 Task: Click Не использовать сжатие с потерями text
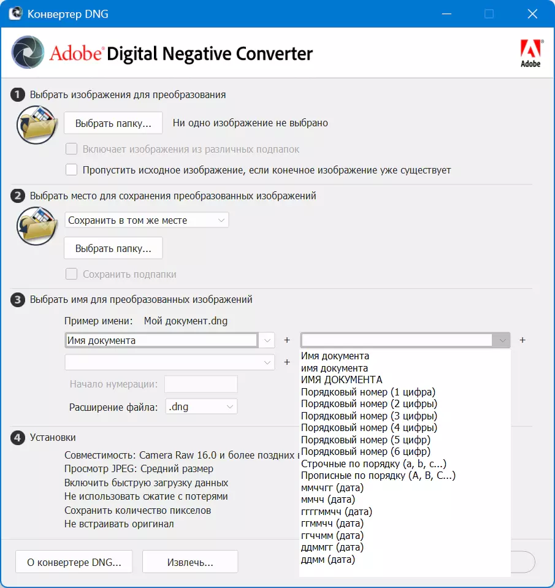(146, 496)
